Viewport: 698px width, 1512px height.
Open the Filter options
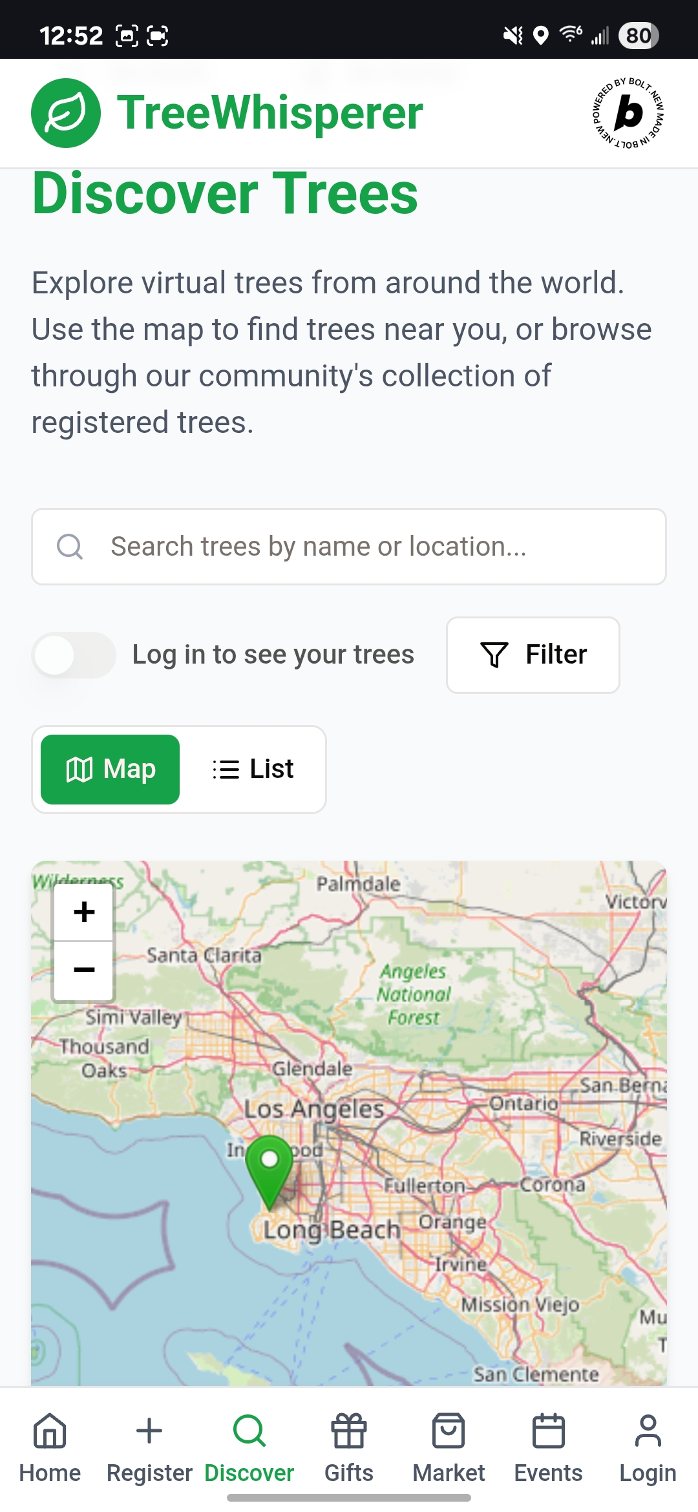[533, 655]
